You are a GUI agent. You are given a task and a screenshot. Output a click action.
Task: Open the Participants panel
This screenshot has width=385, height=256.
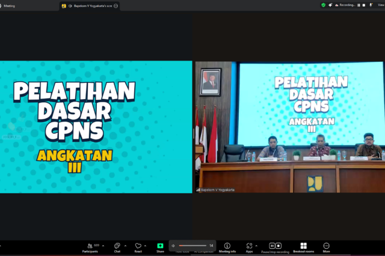[x=90, y=248]
